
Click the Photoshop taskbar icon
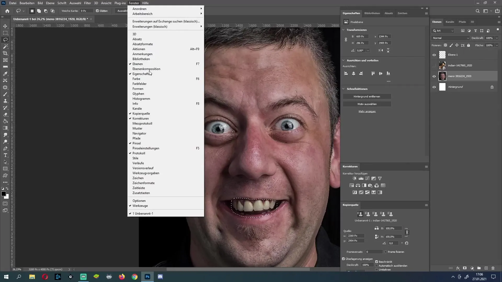(x=147, y=277)
